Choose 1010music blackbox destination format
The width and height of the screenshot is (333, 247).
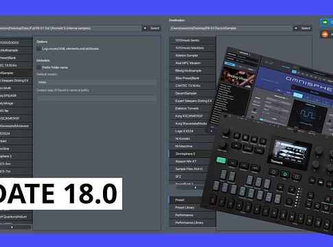[x=192, y=48]
